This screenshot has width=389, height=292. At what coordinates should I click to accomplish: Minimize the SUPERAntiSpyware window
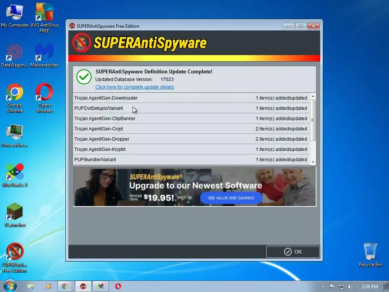pyautogui.click(x=288, y=26)
